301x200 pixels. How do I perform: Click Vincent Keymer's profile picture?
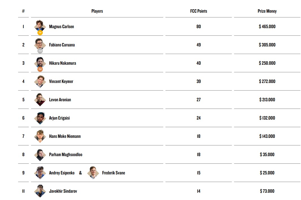40,81
